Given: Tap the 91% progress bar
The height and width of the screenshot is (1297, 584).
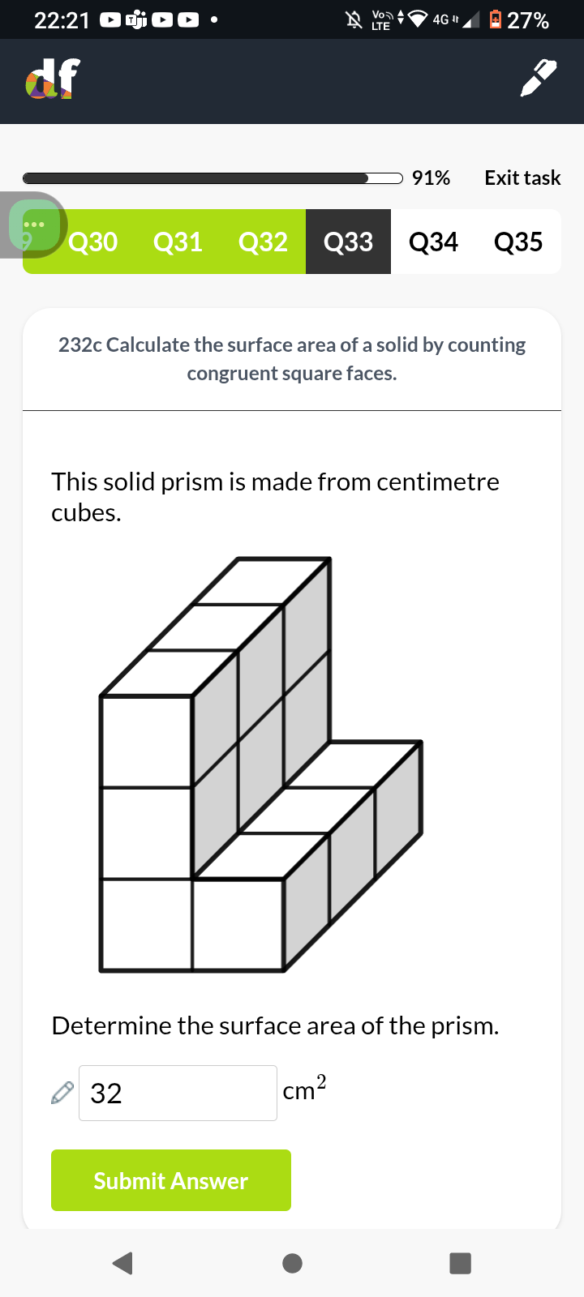Looking at the screenshot, I should pyautogui.click(x=211, y=178).
